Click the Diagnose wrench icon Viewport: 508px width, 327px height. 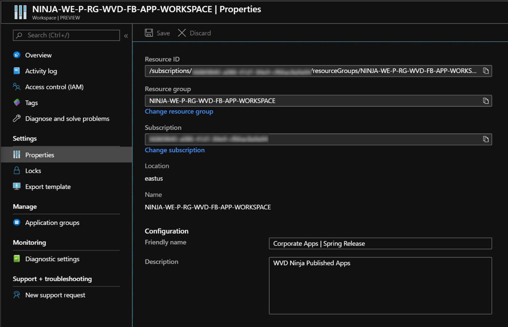point(16,118)
